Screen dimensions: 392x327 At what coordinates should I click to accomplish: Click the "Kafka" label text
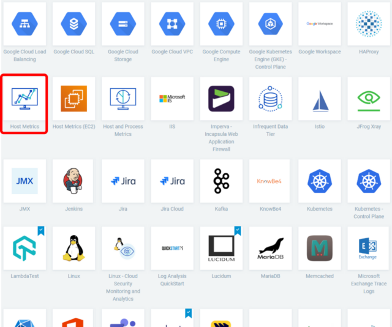tap(221, 209)
